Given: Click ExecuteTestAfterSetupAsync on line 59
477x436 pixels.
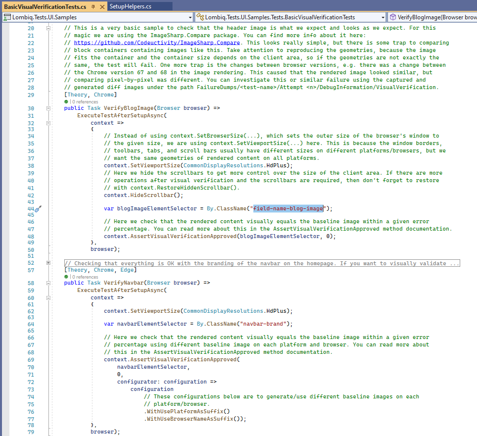Looking at the screenshot, I should click(121, 291).
